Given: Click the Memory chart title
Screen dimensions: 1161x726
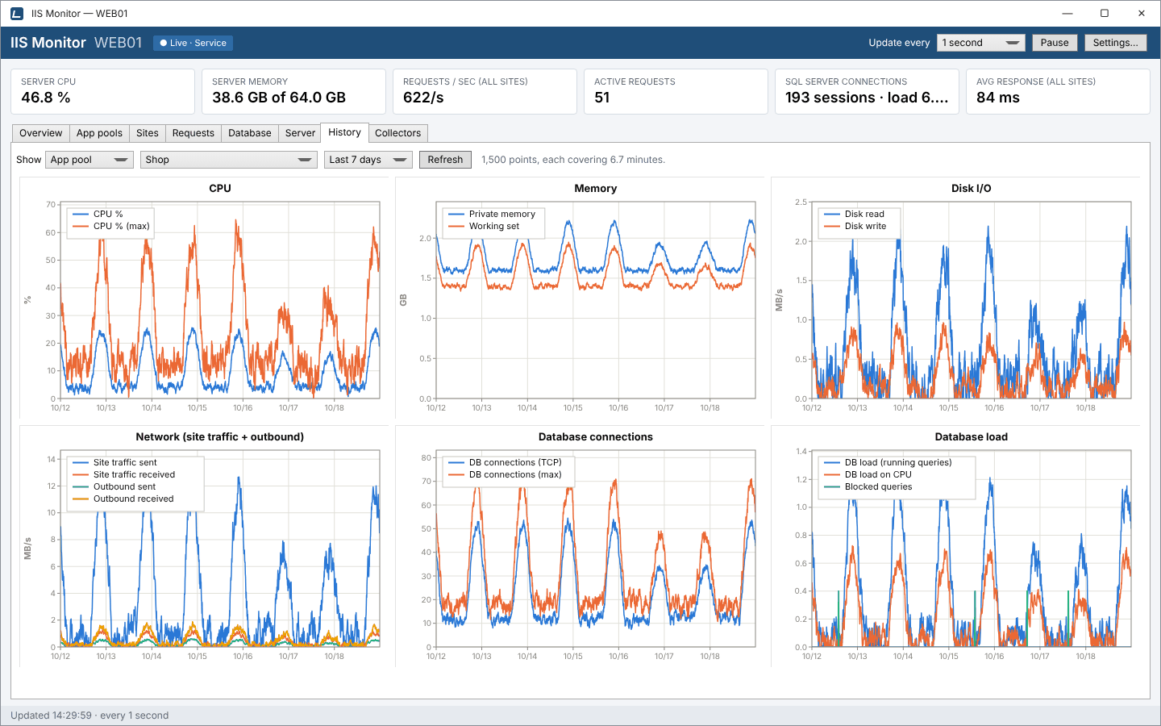Looking at the screenshot, I should 595,188.
